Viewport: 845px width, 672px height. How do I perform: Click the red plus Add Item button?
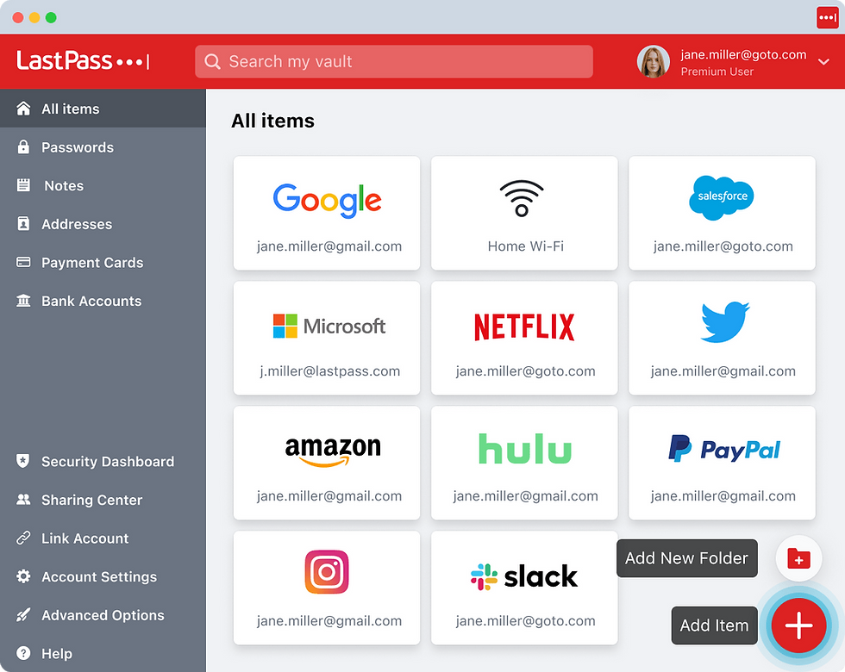point(798,625)
